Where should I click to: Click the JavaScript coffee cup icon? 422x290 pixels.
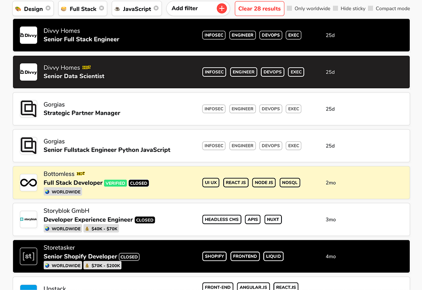coord(117,9)
